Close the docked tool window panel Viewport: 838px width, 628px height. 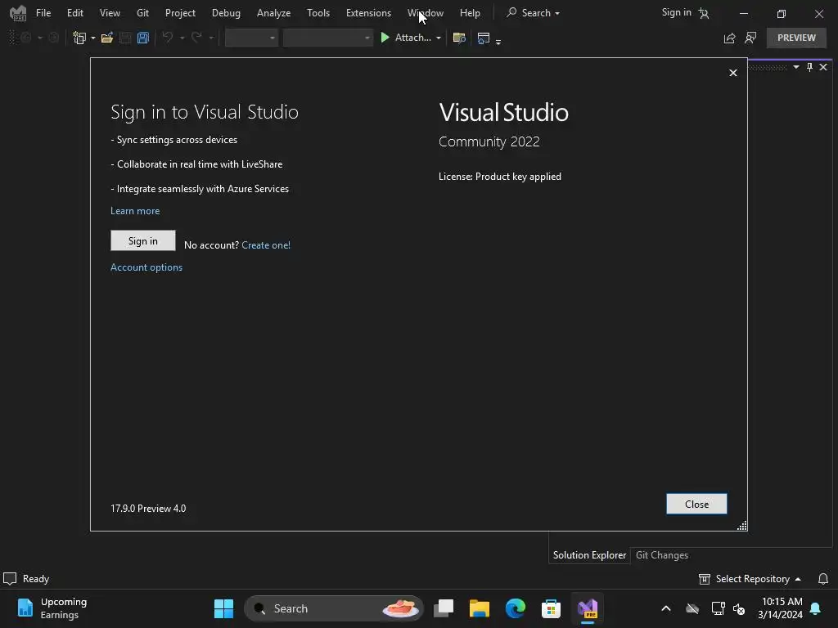823,67
